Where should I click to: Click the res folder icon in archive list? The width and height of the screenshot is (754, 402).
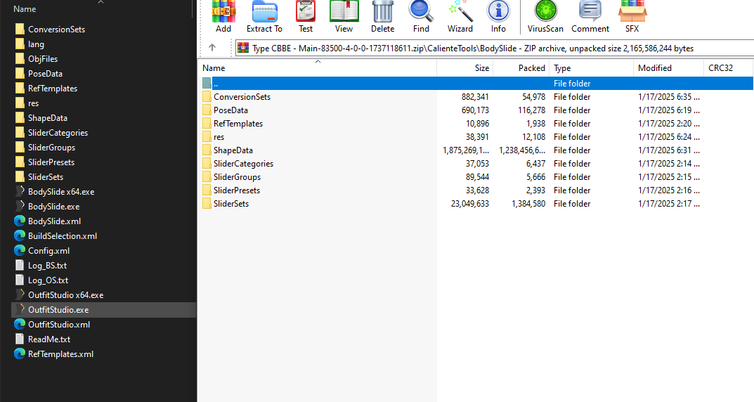click(x=207, y=137)
